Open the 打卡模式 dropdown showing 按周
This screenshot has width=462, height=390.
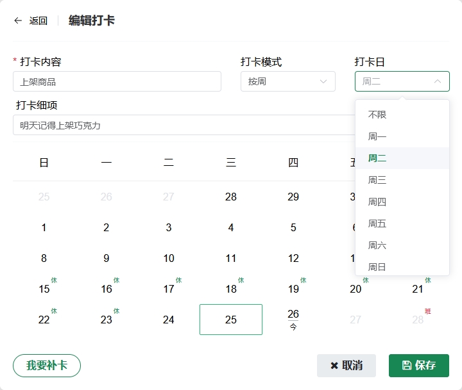tap(288, 81)
